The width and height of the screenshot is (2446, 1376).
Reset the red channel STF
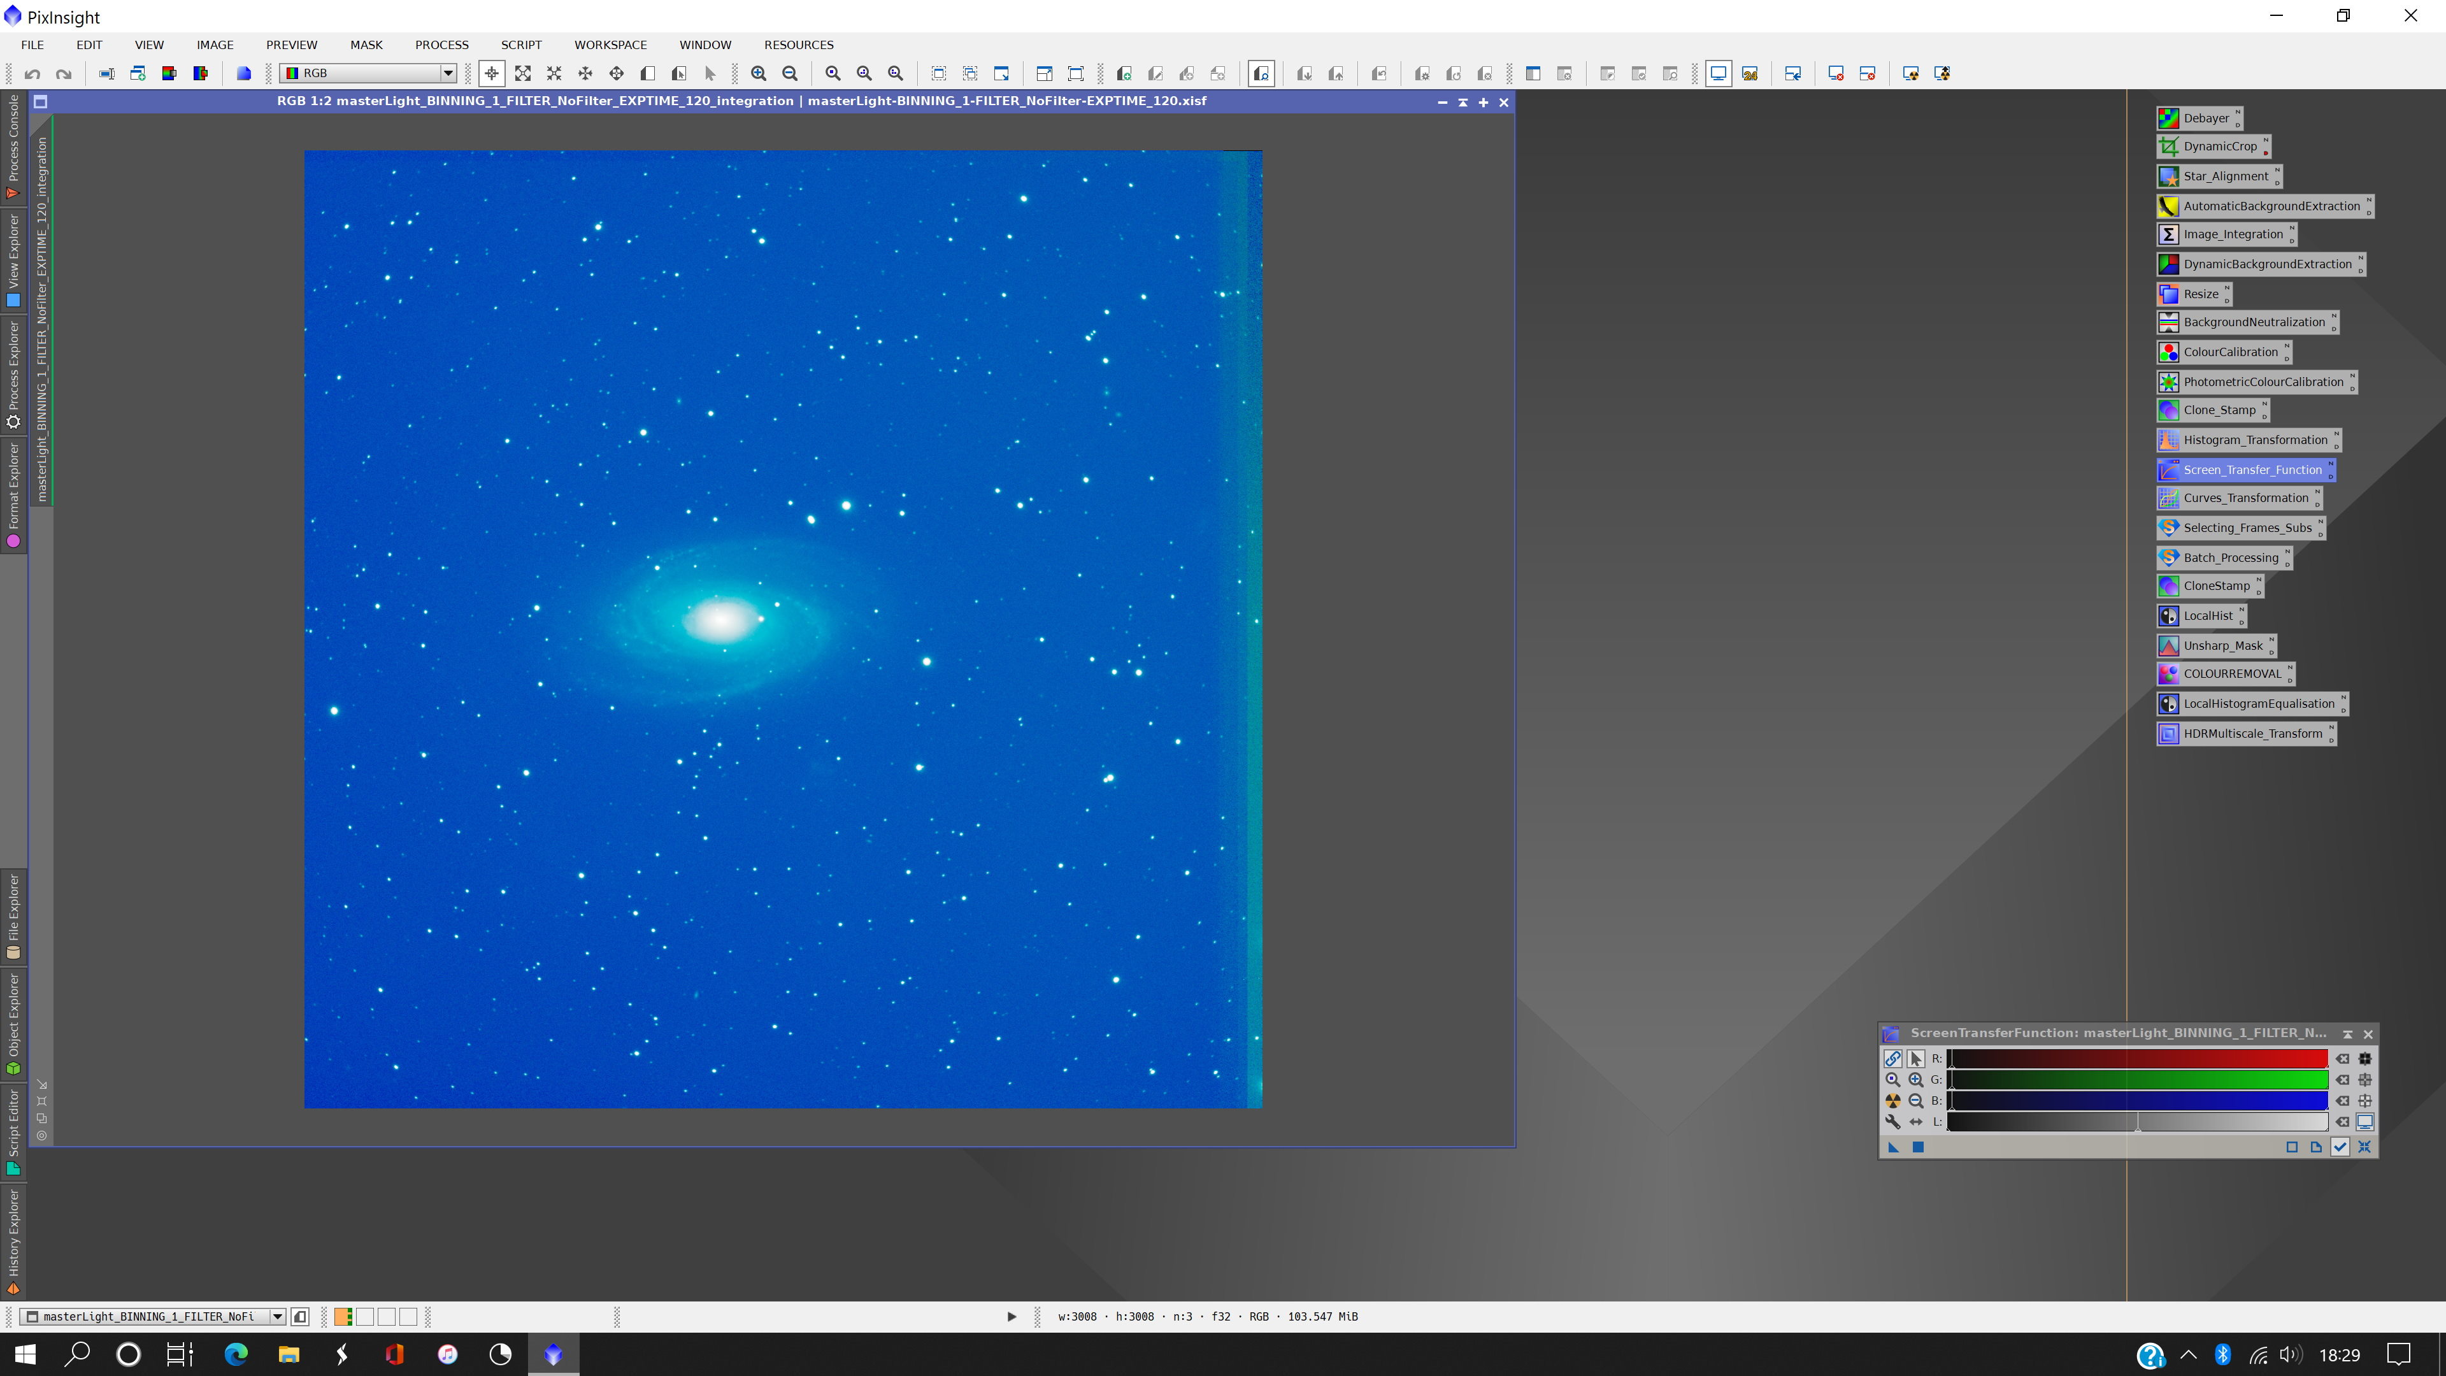coord(2343,1059)
